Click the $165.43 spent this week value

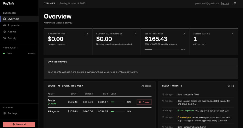coord(156,39)
